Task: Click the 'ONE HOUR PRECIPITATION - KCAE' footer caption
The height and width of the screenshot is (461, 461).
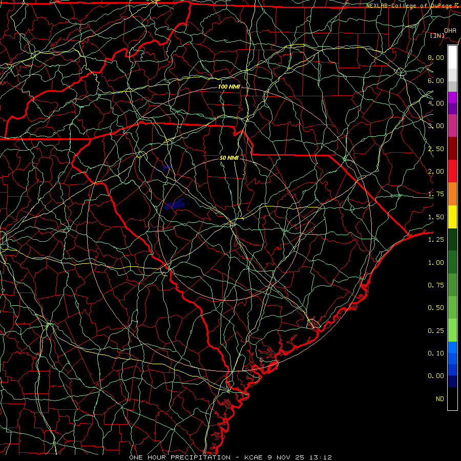Action: tap(197, 457)
